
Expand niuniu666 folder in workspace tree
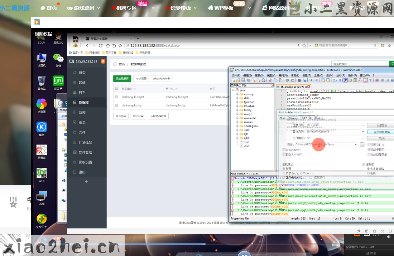point(237,118)
